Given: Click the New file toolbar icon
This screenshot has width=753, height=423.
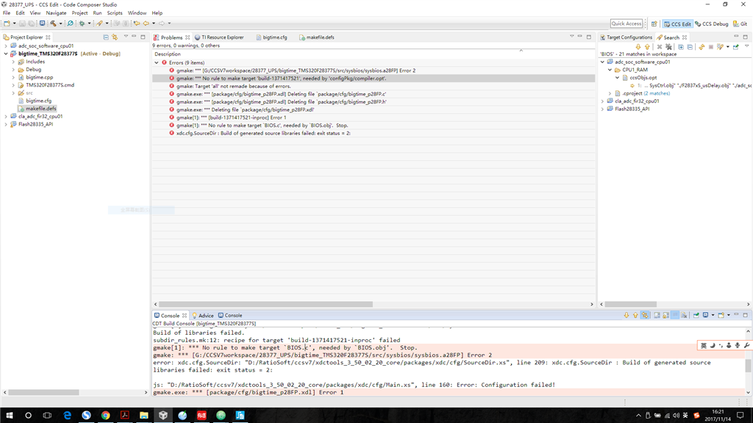Looking at the screenshot, I should click(x=7, y=23).
